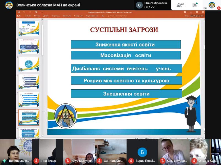Click muted mic icon on Olya Martynjuk tile
The height and width of the screenshot is (165, 221).
tap(67, 161)
